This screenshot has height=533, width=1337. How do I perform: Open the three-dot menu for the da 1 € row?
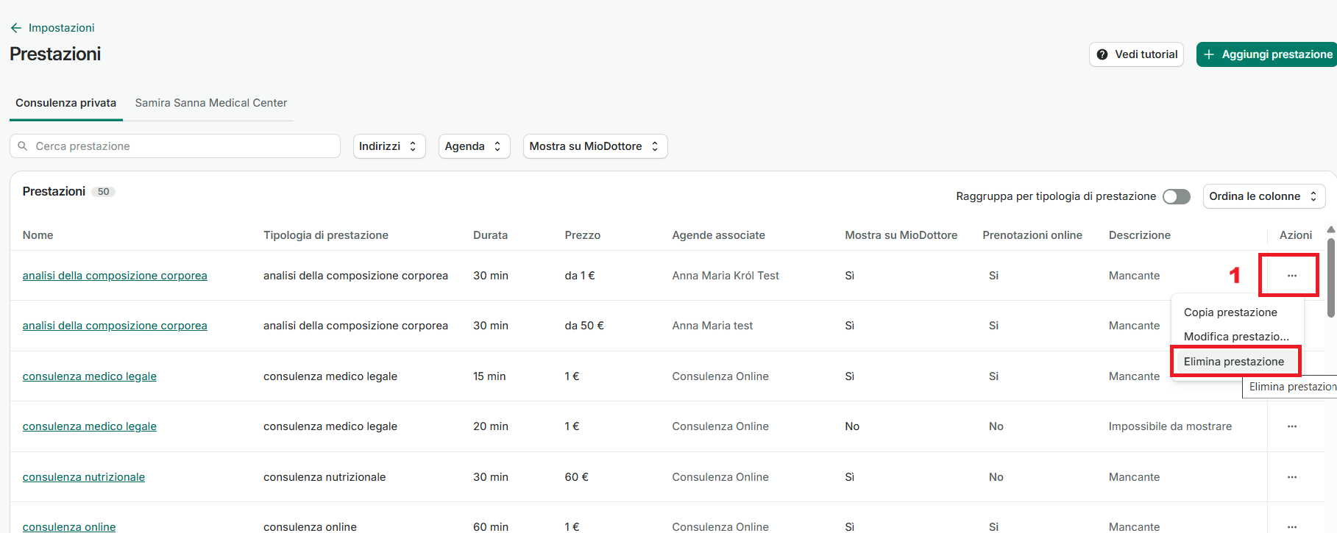point(1292,276)
